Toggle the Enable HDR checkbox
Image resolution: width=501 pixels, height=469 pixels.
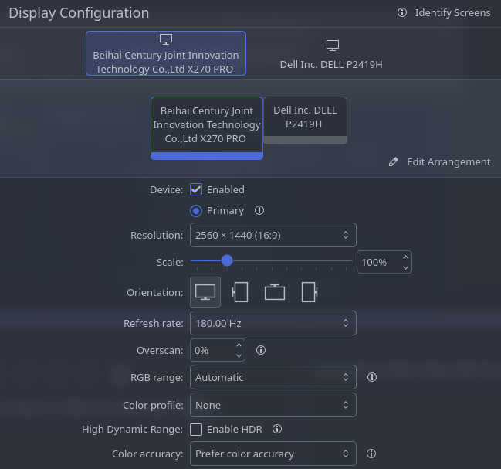[x=196, y=429]
